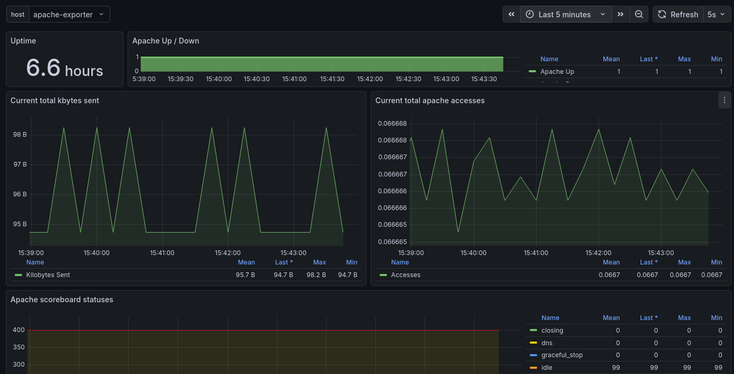Click the green Kilobytes Sent color swatch

18,275
